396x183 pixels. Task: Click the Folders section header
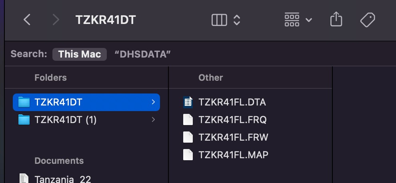[50, 78]
